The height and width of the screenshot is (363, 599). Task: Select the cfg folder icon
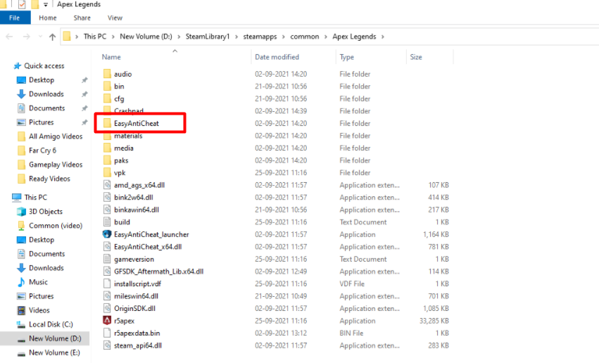[108, 98]
